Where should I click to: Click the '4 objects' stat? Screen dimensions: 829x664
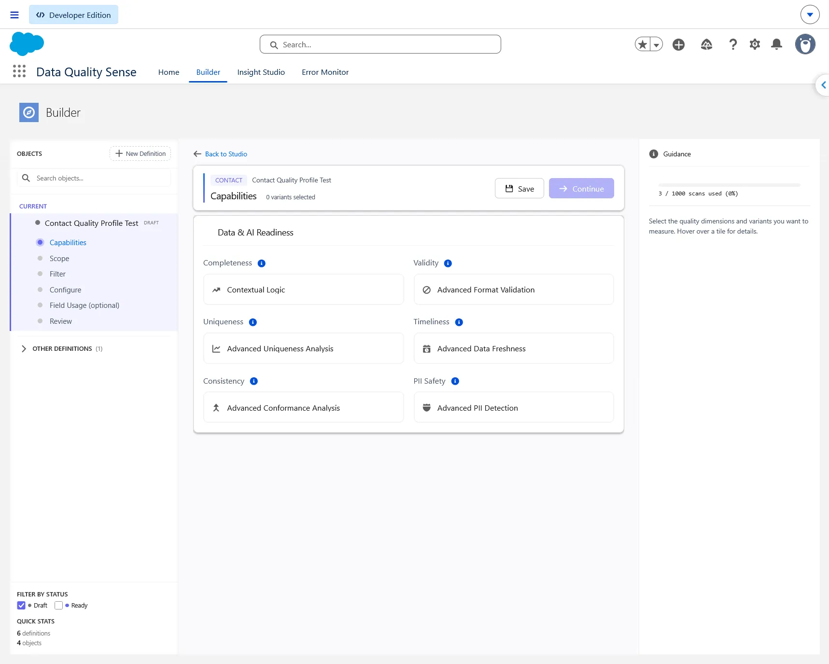pyautogui.click(x=29, y=643)
